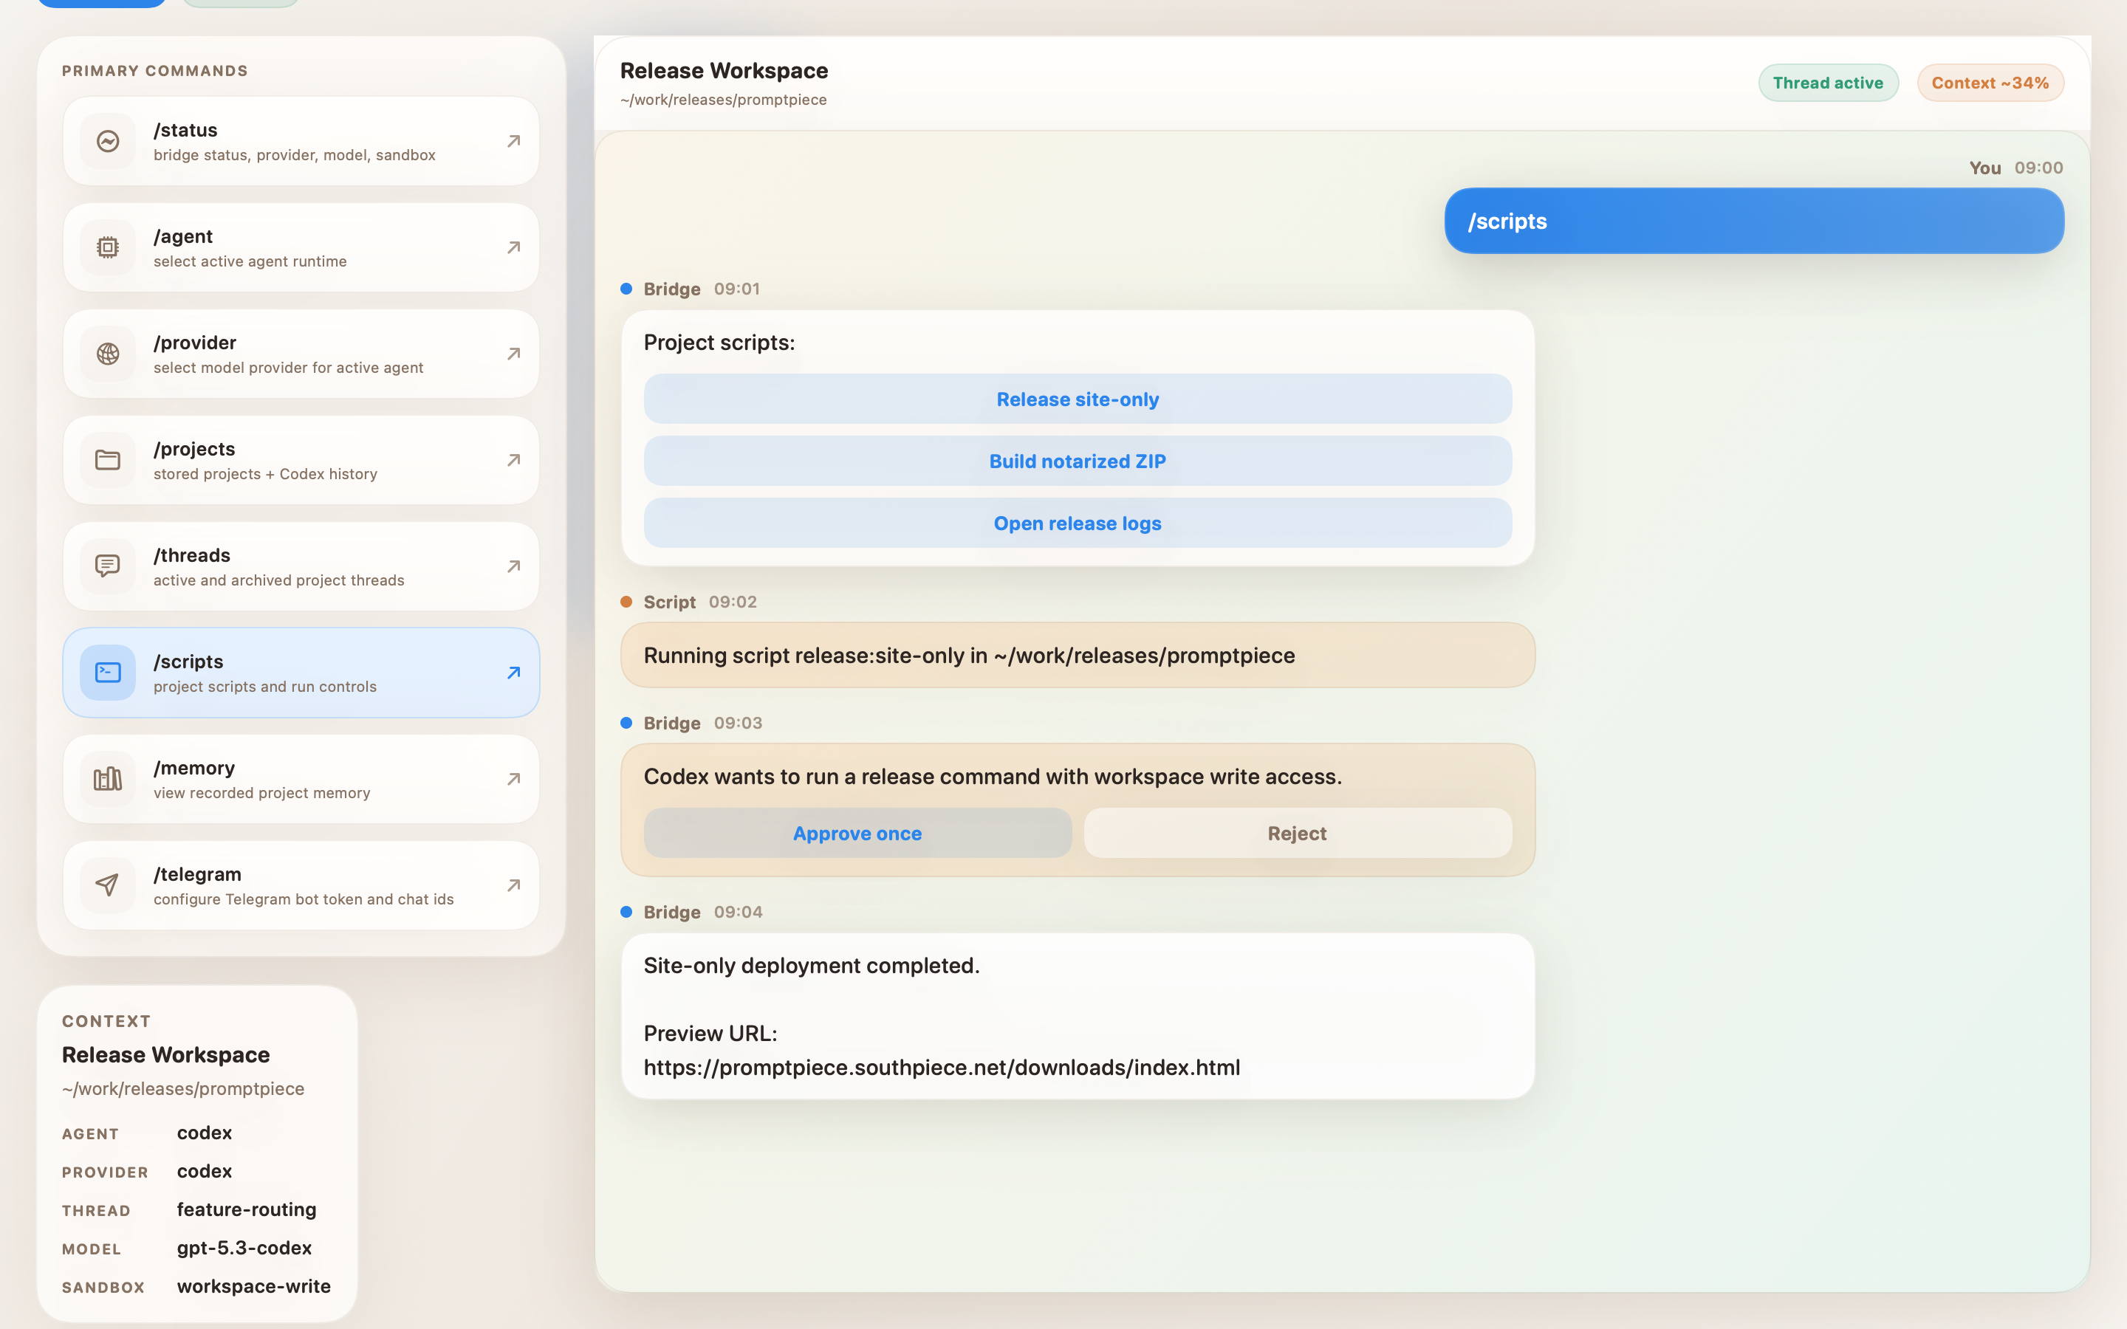Click the 'You 09:00' timestamp label

pos(2015,168)
